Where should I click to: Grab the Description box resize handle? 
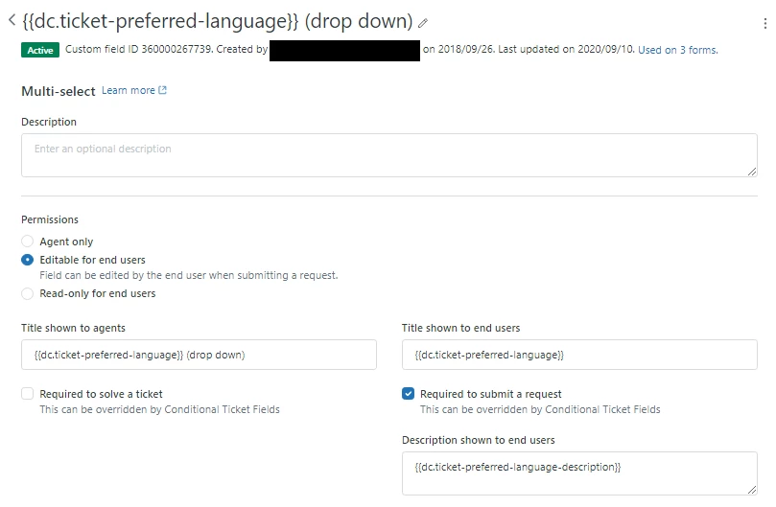(x=752, y=172)
